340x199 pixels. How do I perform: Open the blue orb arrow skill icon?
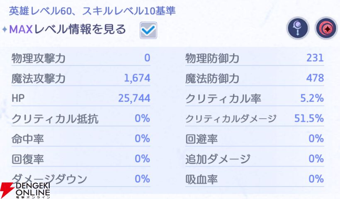298,28
